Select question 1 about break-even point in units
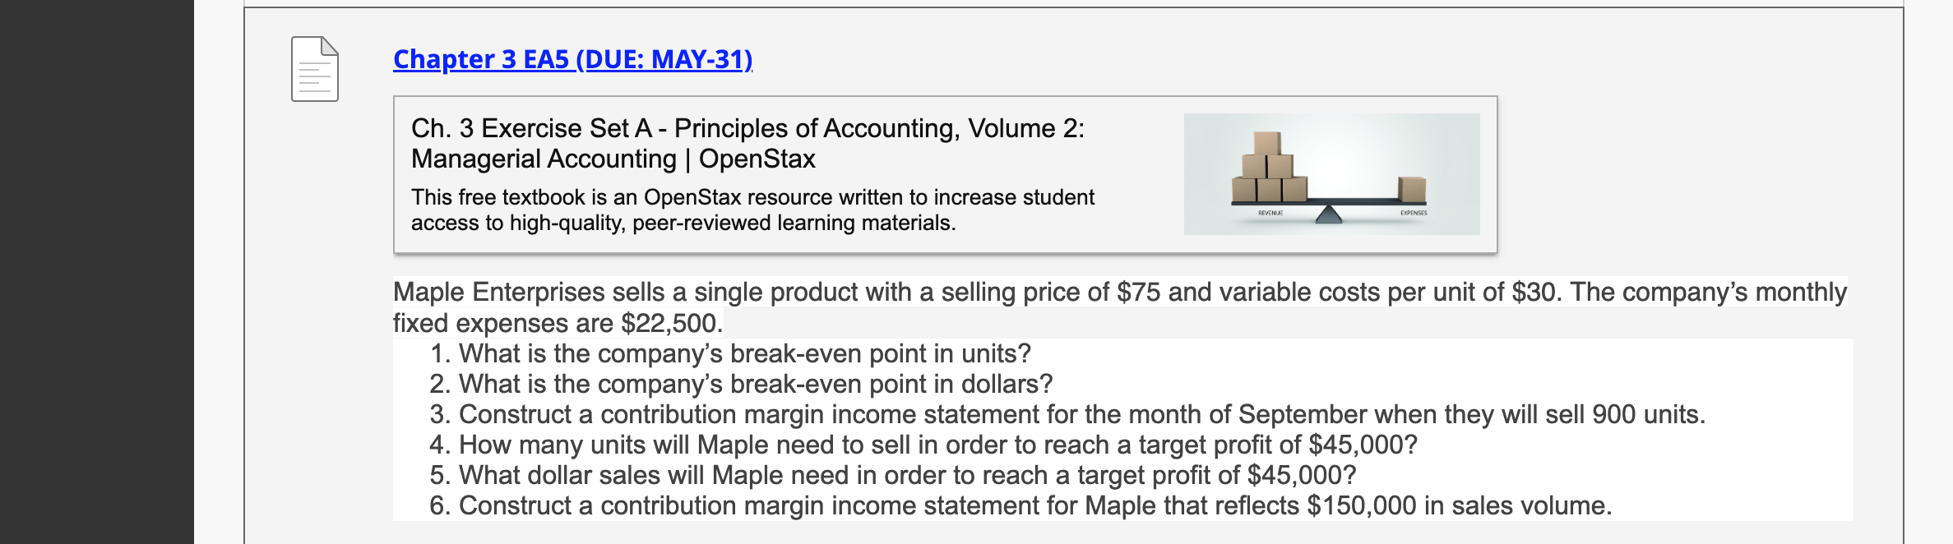The width and height of the screenshot is (1953, 544). (x=744, y=354)
